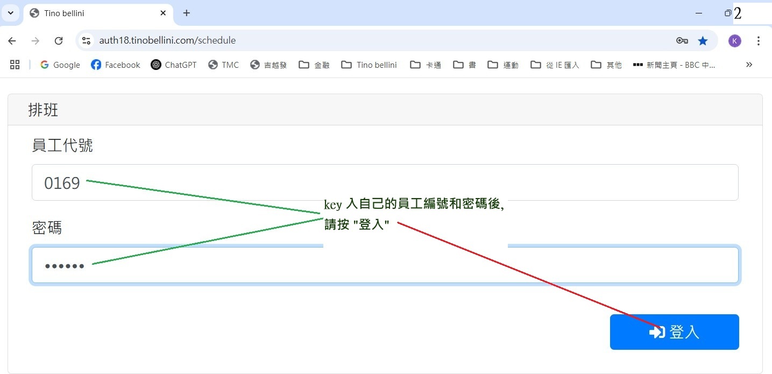772x374 pixels.
Task: Bookmark page with the star icon
Action: coord(703,41)
